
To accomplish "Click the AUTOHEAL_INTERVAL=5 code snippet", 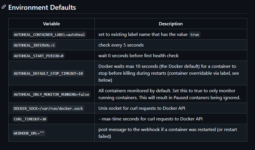I will [x=34, y=45].
